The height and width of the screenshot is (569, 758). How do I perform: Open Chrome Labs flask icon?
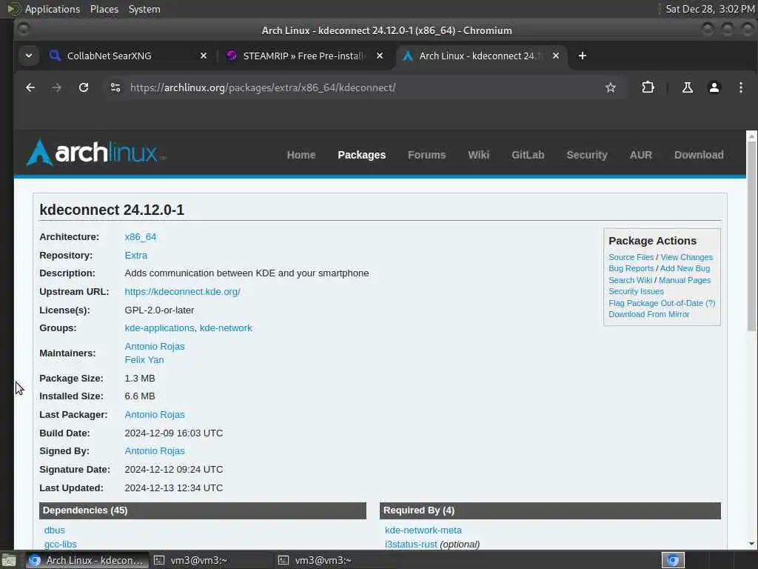click(x=688, y=87)
